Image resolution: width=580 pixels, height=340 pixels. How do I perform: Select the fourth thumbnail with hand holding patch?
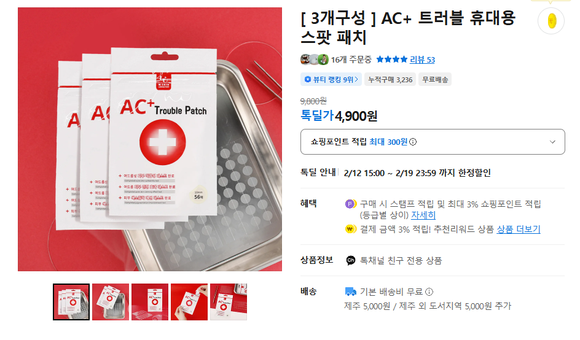point(189,302)
